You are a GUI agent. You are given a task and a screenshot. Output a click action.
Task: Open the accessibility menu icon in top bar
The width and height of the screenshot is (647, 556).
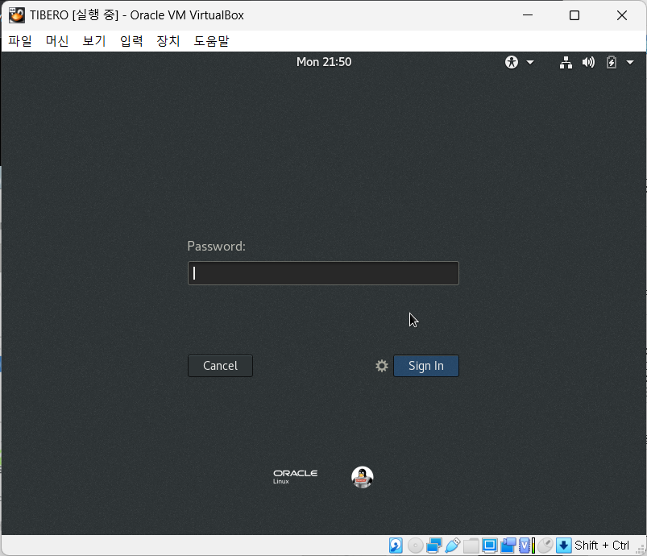tap(512, 62)
